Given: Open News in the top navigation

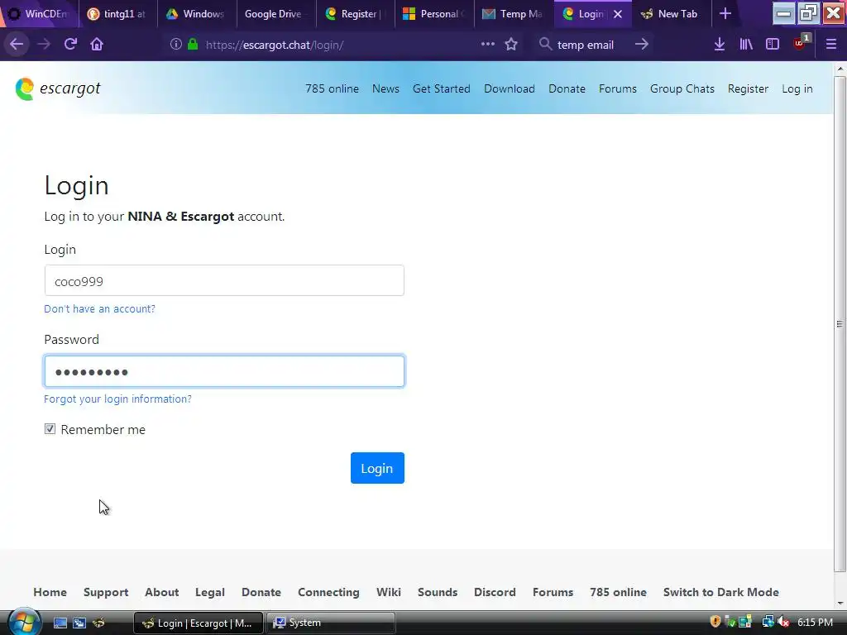Looking at the screenshot, I should click(385, 88).
